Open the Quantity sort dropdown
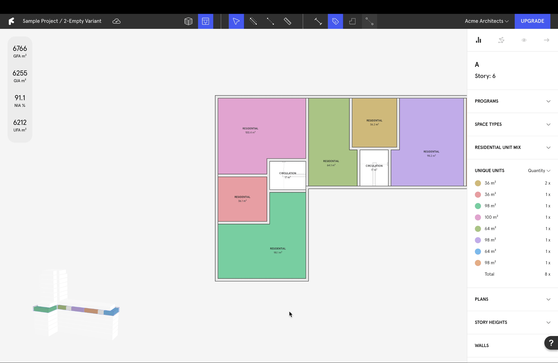Image resolution: width=558 pixels, height=363 pixels. click(x=539, y=171)
